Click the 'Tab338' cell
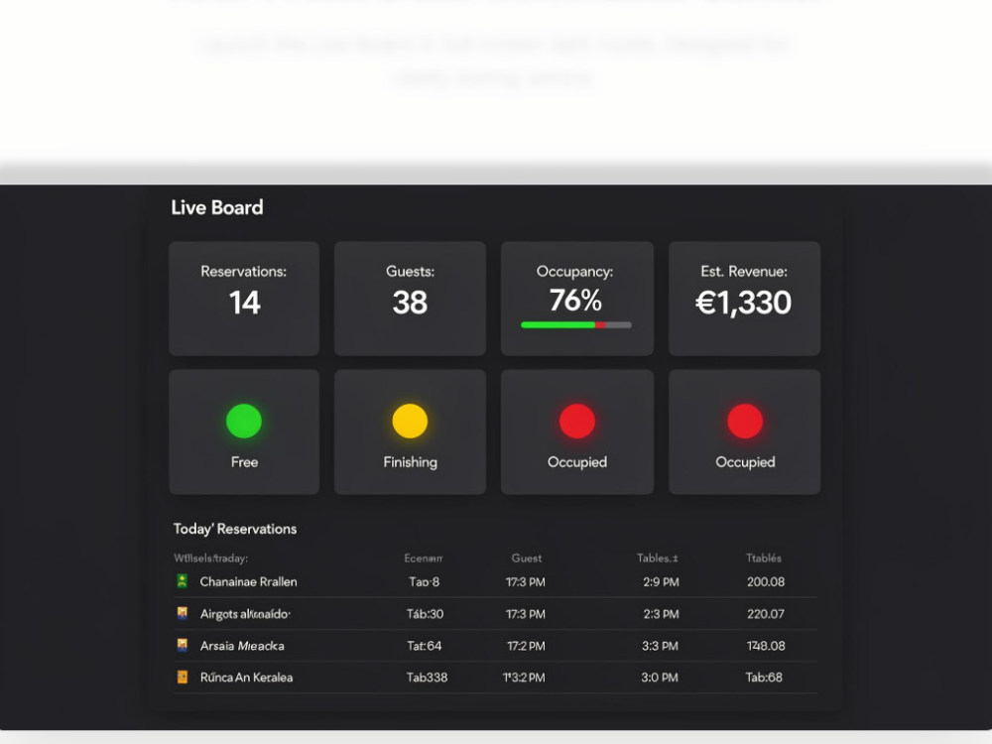The height and width of the screenshot is (744, 992). pyautogui.click(x=427, y=678)
